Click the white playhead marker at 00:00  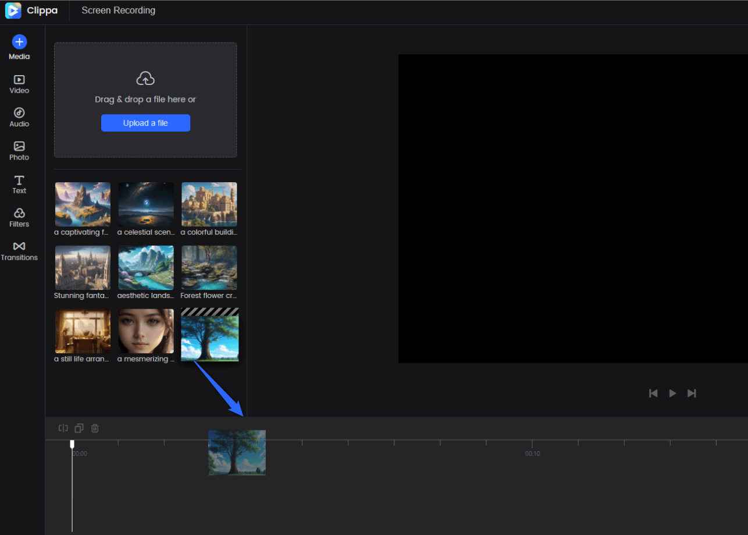(x=72, y=444)
